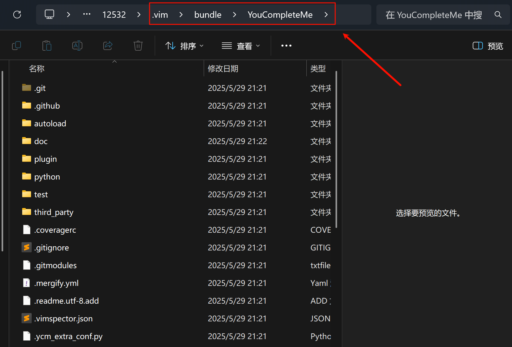Image resolution: width=512 pixels, height=347 pixels.
Task: Open the ... see more toolbar menu
Action: point(286,46)
